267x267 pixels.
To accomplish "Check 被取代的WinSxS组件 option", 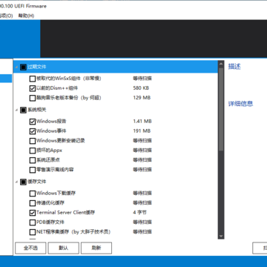I will (x=33, y=79).
